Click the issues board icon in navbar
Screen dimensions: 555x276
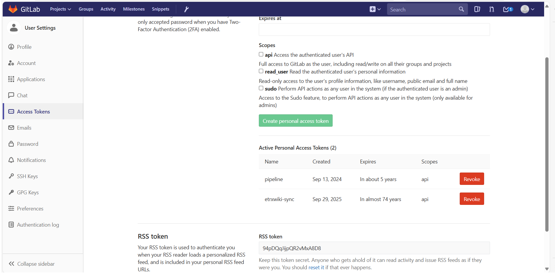coord(477,9)
